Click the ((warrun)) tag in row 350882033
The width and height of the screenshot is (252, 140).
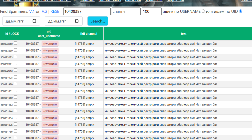(50, 57)
